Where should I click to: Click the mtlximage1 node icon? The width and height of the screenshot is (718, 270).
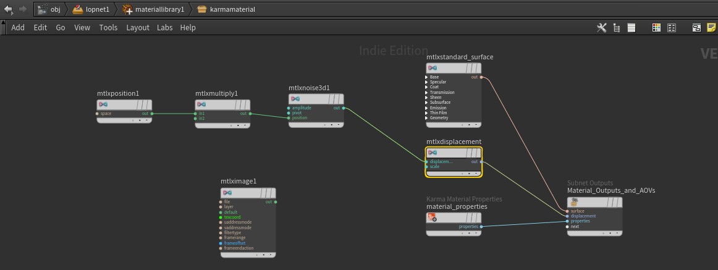[x=227, y=193]
